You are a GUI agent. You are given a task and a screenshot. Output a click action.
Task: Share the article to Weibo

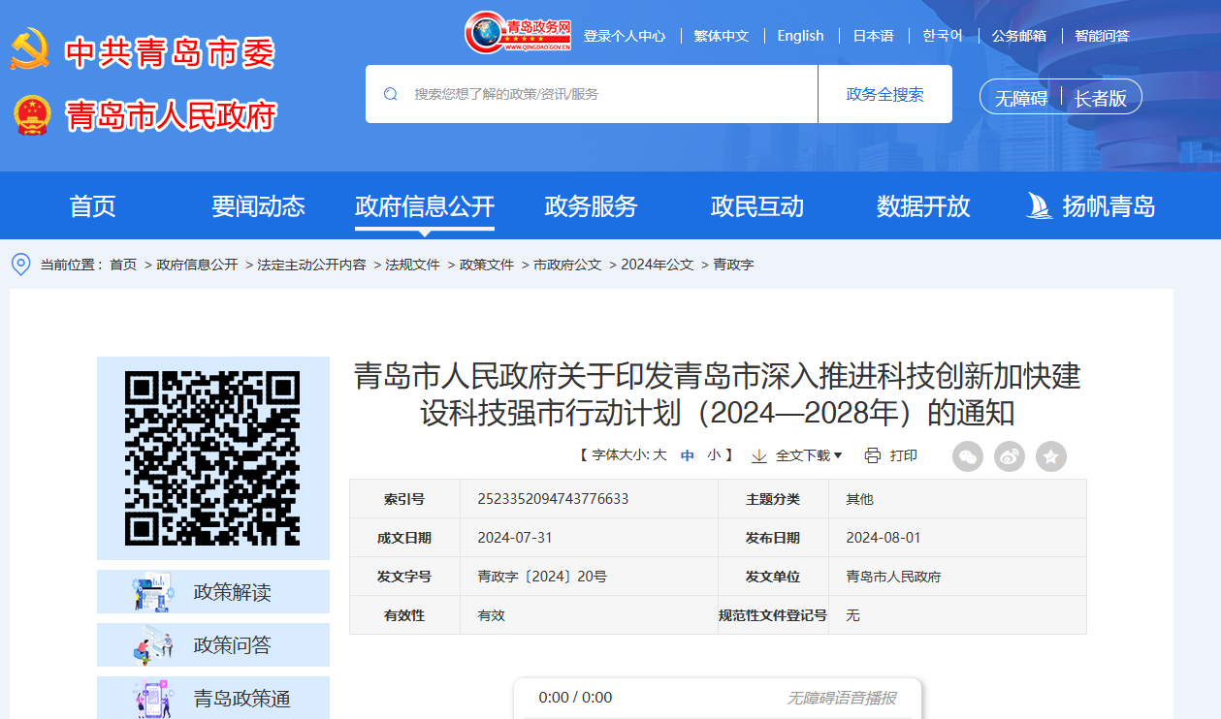[1009, 456]
